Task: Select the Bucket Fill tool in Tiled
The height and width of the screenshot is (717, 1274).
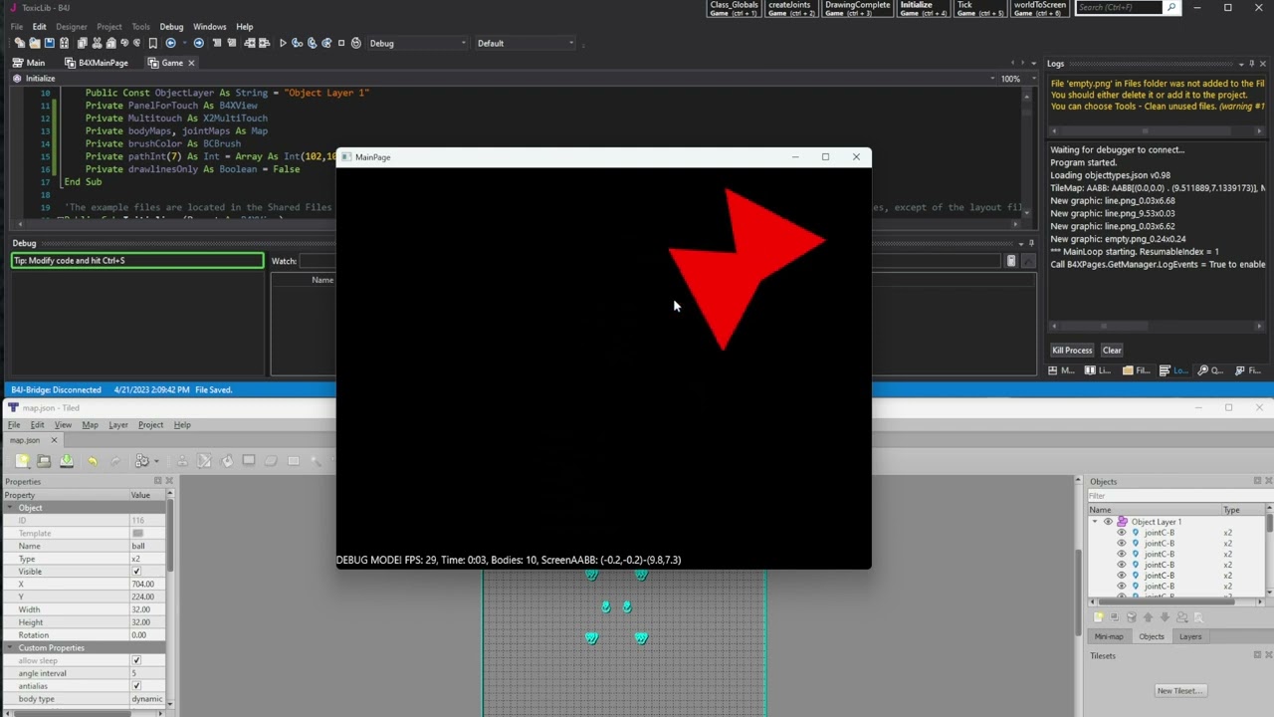Action: (x=227, y=461)
